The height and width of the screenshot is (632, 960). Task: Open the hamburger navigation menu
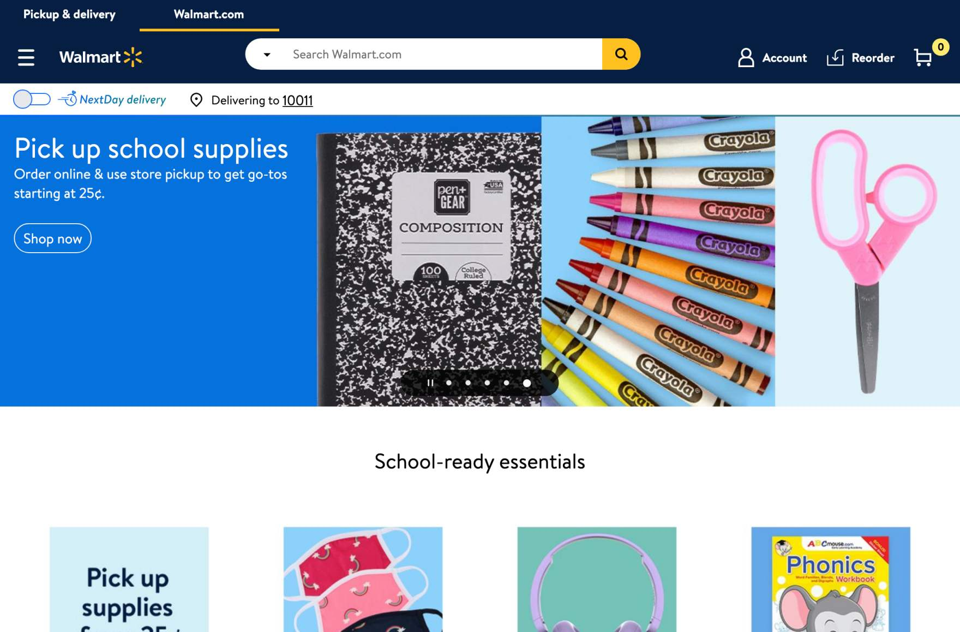(x=26, y=57)
